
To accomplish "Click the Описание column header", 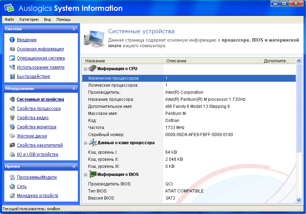I will pos(212,61).
